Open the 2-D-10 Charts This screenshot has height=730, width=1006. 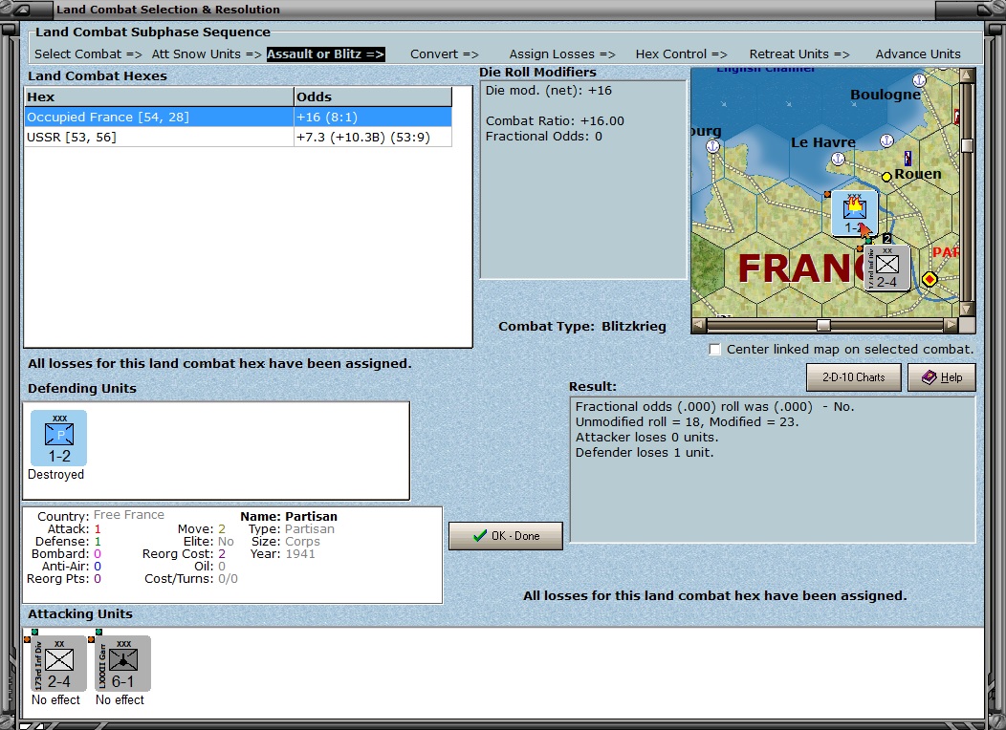pyautogui.click(x=853, y=377)
